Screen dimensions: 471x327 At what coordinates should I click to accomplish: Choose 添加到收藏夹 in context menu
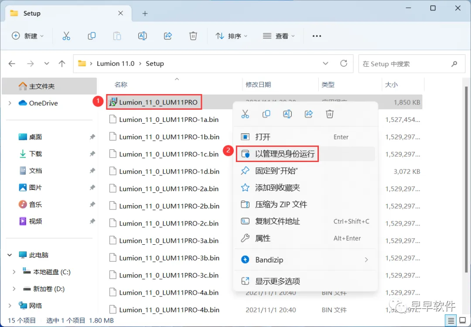pos(305,188)
